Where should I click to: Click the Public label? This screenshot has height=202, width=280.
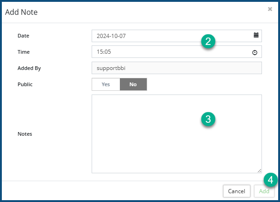(x=25, y=84)
